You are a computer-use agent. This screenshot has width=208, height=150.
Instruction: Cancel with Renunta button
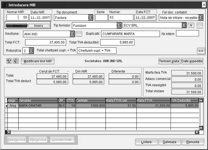tap(193, 142)
